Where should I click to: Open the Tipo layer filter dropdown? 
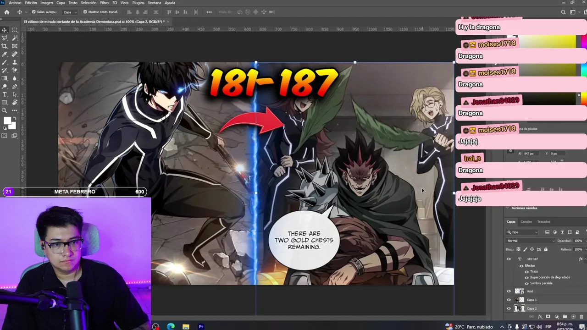click(x=522, y=232)
